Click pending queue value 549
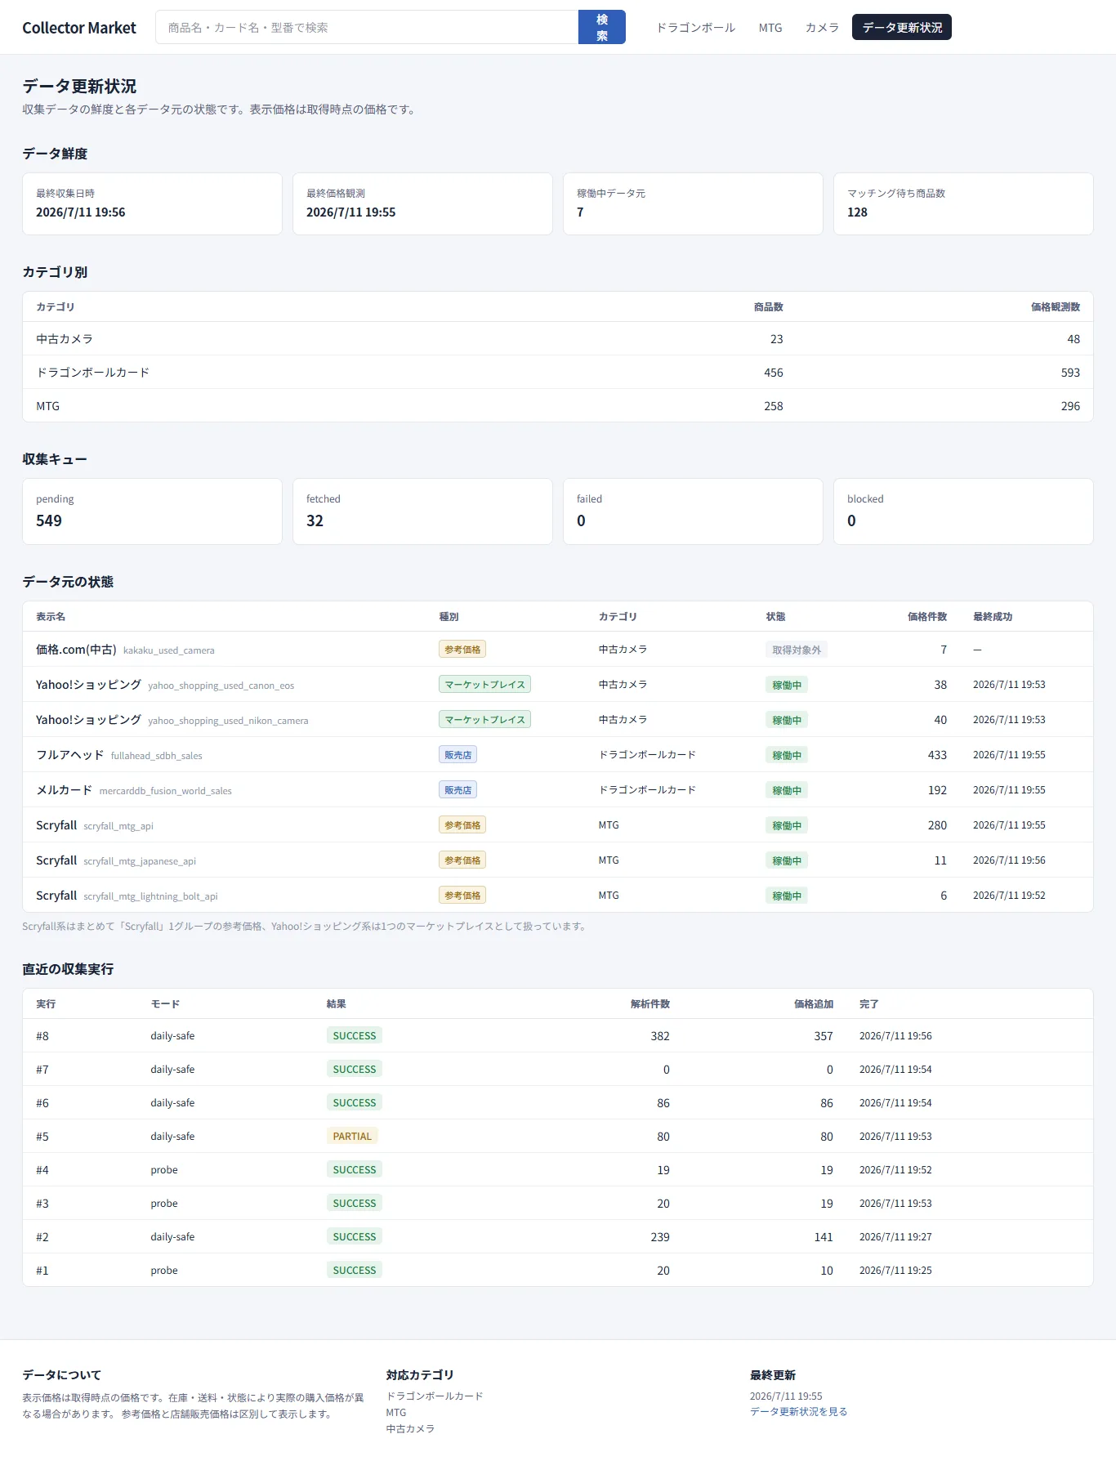Viewport: 1116px width, 1461px height. 49,521
